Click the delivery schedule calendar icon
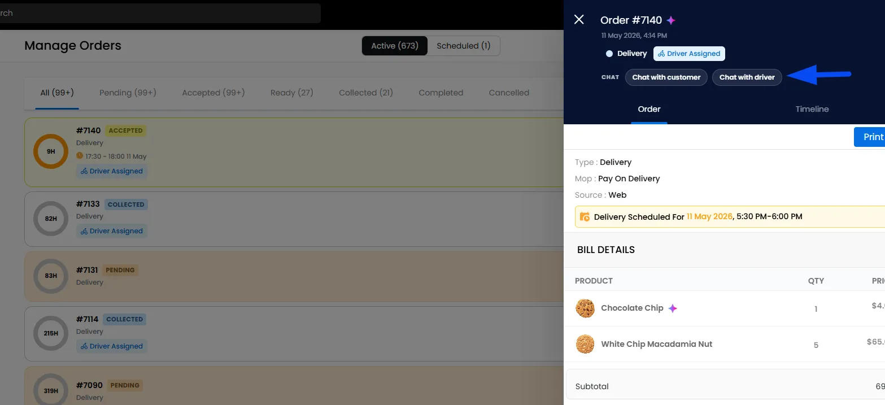The width and height of the screenshot is (885, 405). pos(585,216)
